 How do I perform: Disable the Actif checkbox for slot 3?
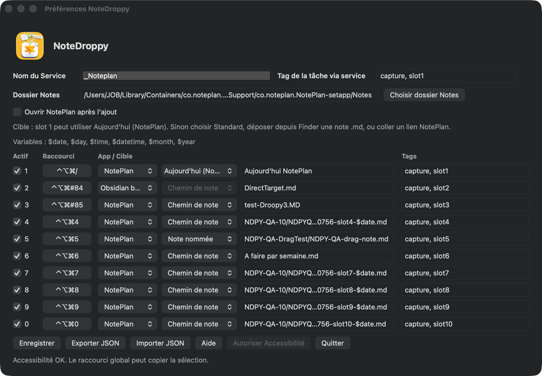[17, 205]
